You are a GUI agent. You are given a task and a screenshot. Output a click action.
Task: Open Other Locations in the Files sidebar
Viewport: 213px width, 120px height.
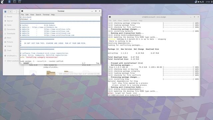[13, 61]
